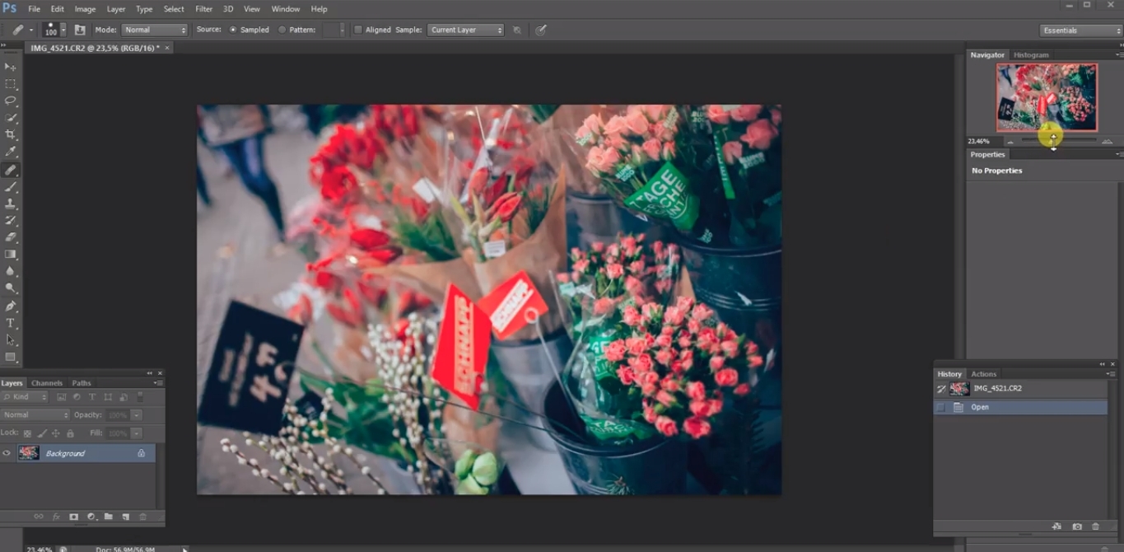Viewport: 1124px width, 552px height.
Task: Select the Healing Brush tool in toolbox
Action: tap(11, 170)
